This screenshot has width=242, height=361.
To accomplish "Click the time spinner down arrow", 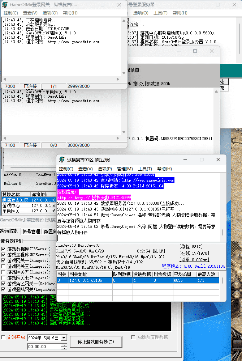I will point(64,348).
